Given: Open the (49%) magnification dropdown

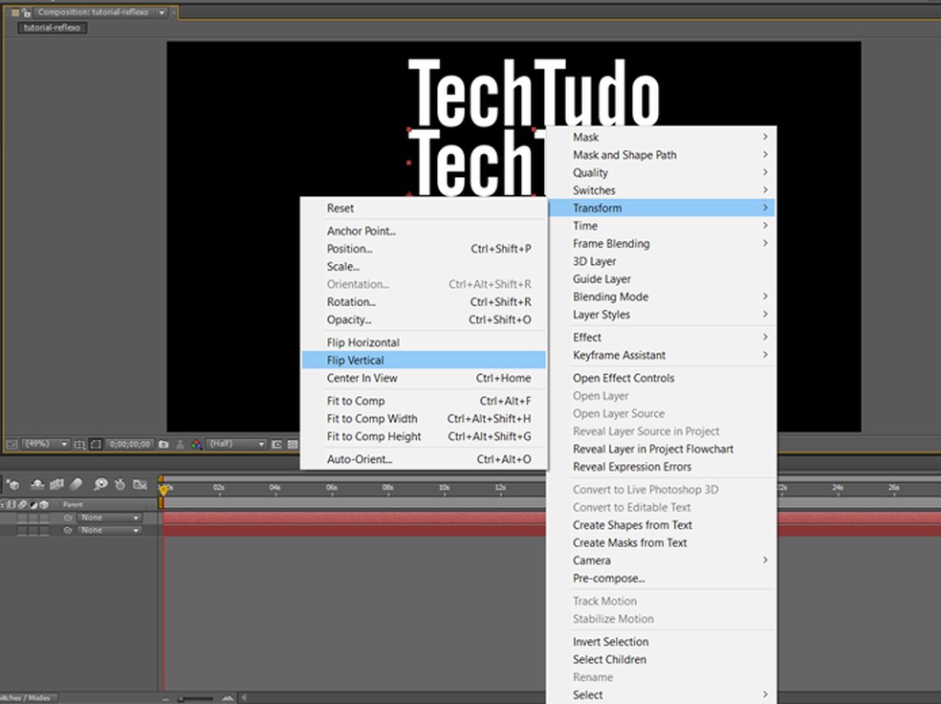Looking at the screenshot, I should coord(46,444).
